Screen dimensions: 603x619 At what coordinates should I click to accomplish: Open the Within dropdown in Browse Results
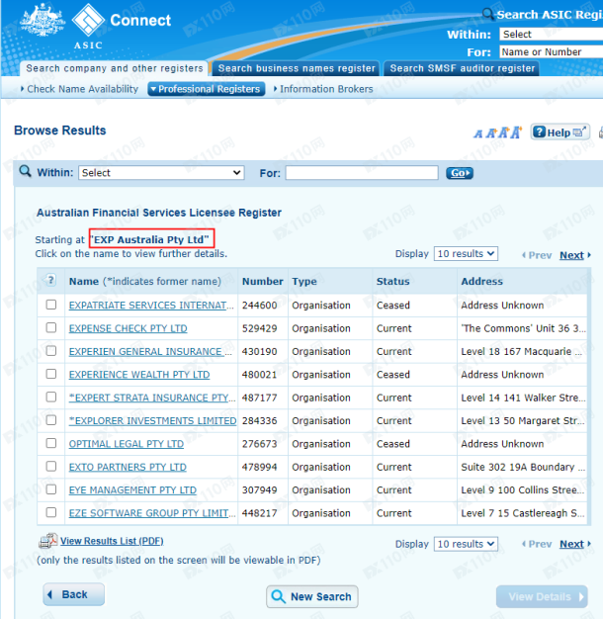161,172
